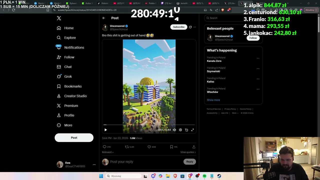Repost the post with 3.4K reposts
The height and width of the screenshot is (180, 320).
[x=129, y=147]
